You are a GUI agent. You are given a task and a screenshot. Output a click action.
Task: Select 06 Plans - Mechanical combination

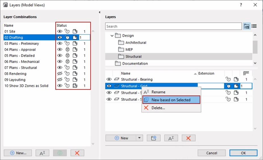point(22,62)
